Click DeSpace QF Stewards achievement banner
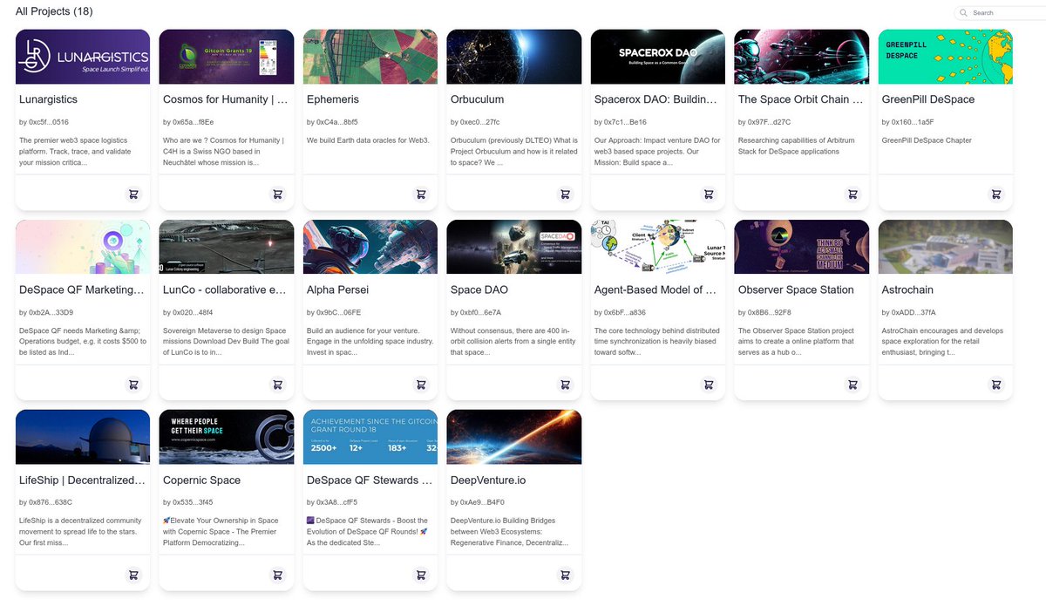1046x613 pixels. [x=370, y=437]
